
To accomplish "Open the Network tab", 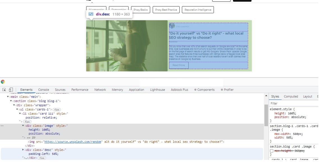I will point(100,90).
